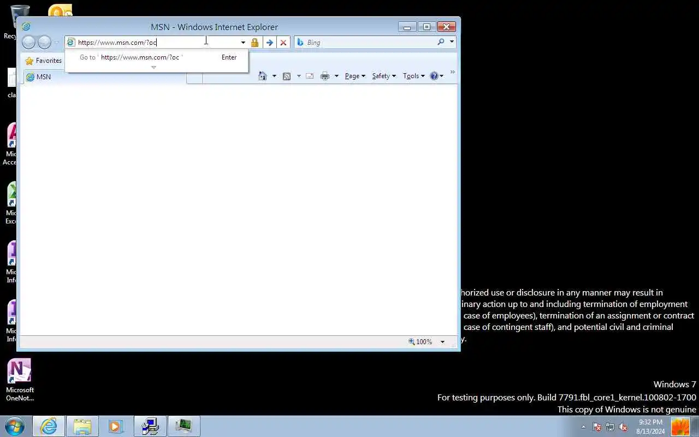The width and height of the screenshot is (699, 437).
Task: Open Windows Explorer from the taskbar
Action: (82, 426)
